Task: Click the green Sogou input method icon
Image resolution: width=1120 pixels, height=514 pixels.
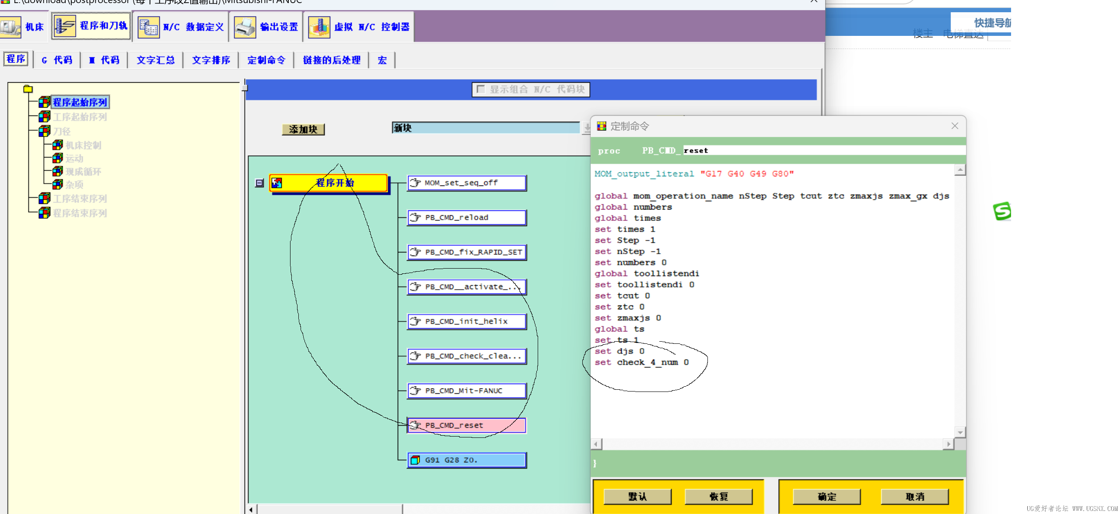Action: point(1002,211)
